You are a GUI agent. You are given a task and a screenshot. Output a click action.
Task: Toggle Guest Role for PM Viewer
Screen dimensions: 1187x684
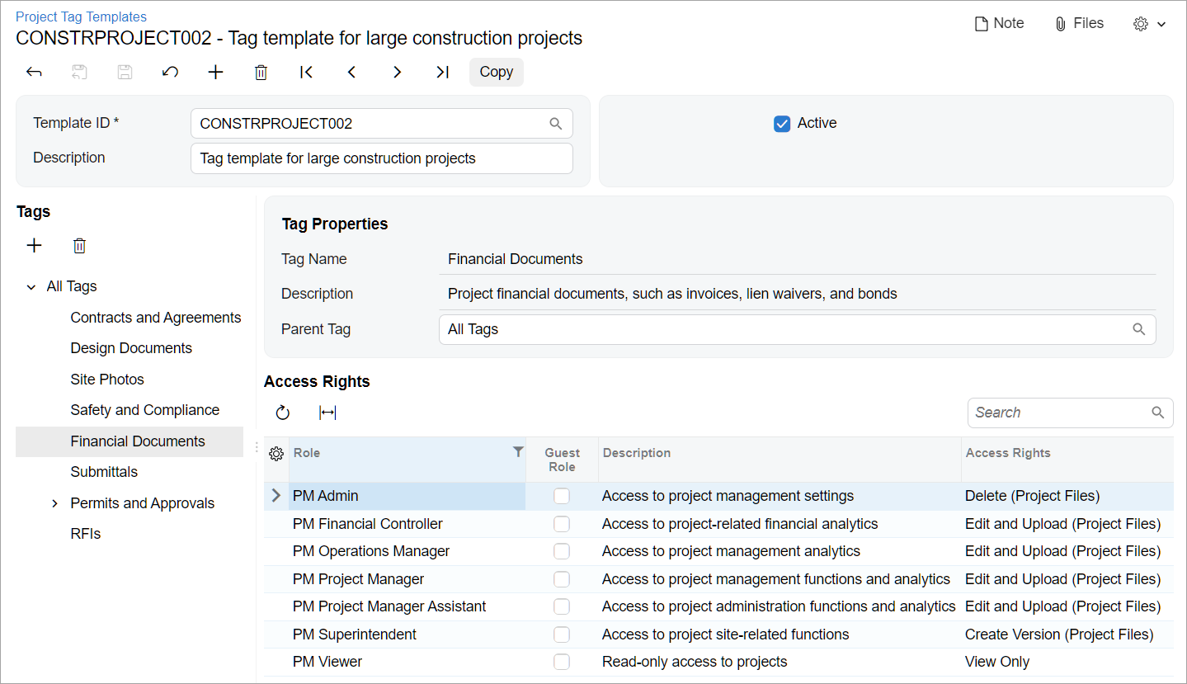(562, 662)
